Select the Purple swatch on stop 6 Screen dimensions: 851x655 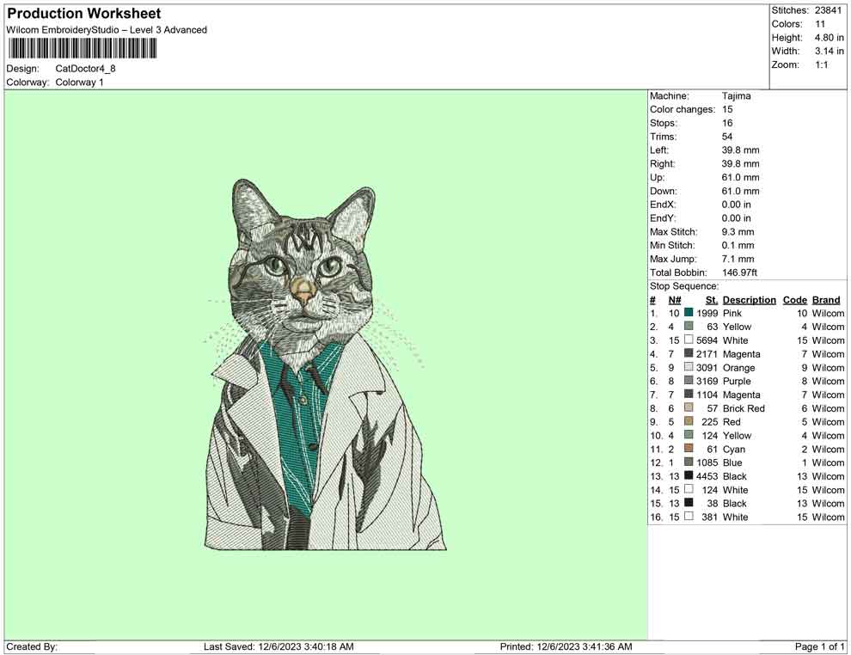tap(687, 382)
